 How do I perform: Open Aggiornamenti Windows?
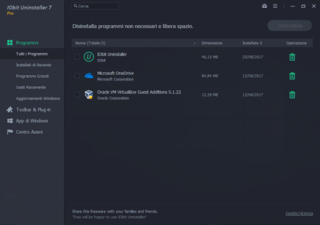pyautogui.click(x=38, y=99)
